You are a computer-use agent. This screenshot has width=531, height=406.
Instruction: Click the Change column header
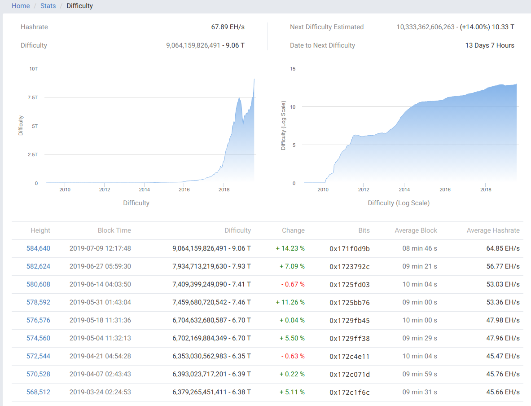(293, 230)
